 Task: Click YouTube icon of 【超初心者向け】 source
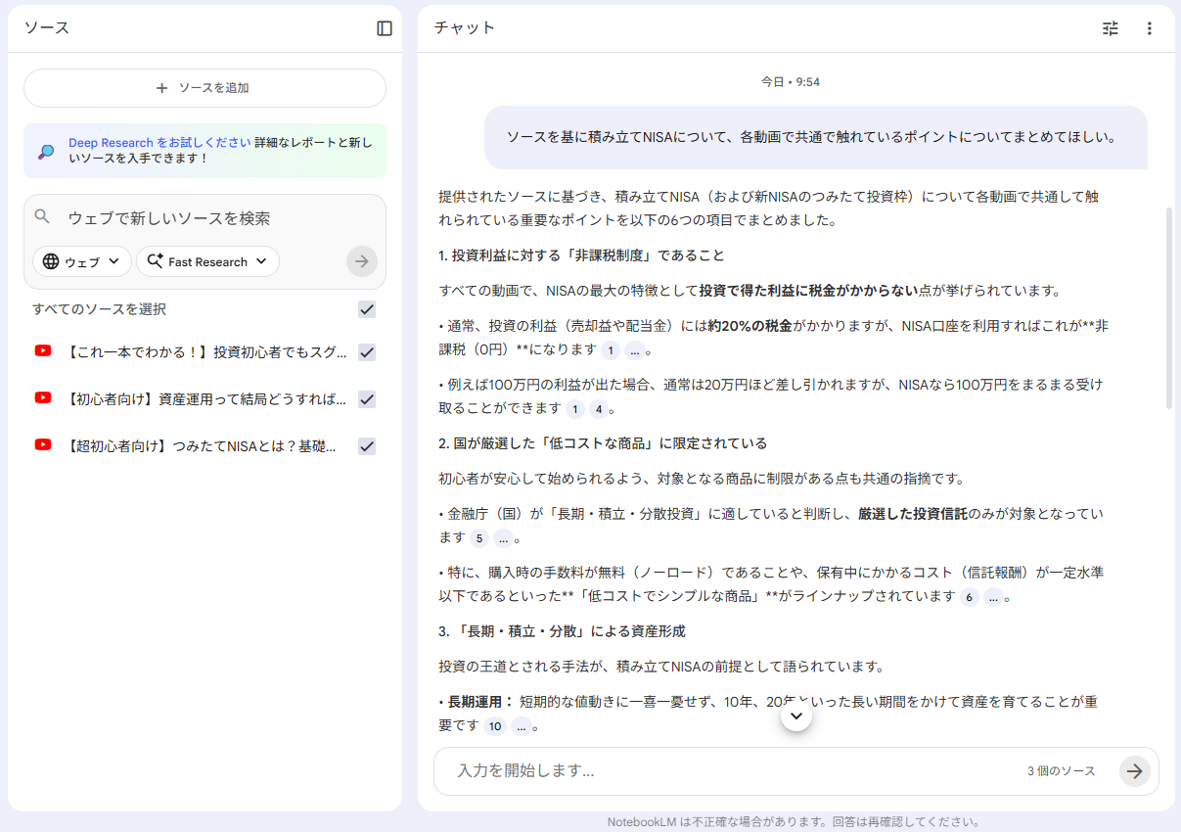[43, 445]
